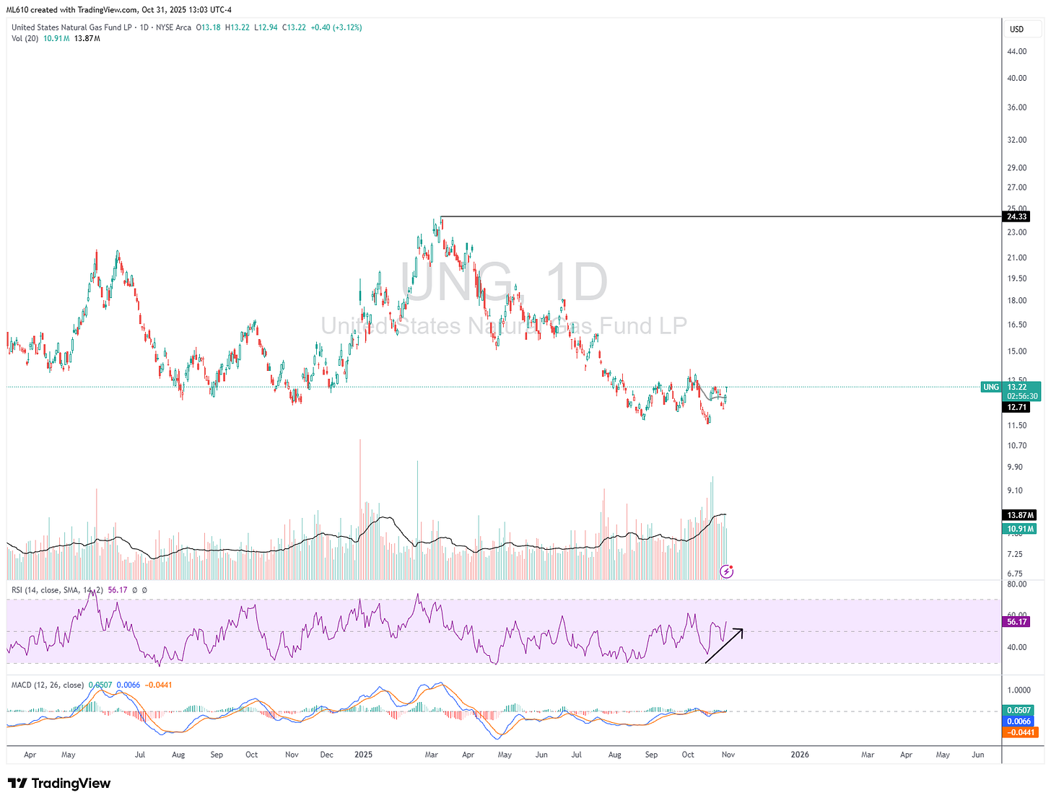
Task: Click the 23.00 price axis label
Action: pyautogui.click(x=1017, y=232)
